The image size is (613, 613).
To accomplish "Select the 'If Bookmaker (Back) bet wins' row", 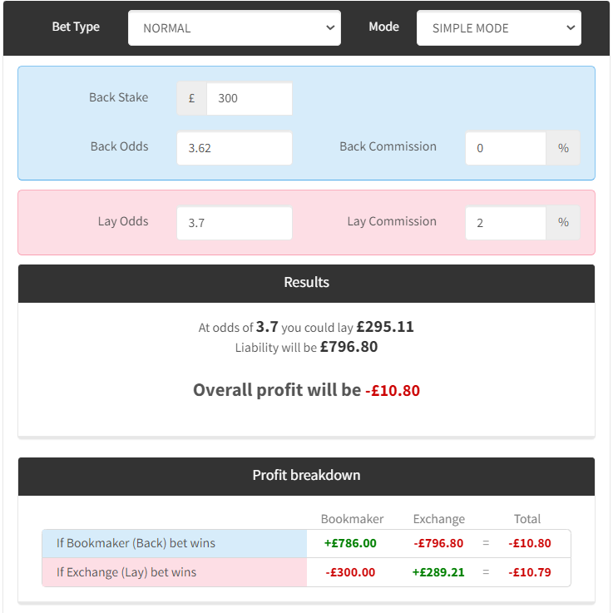I will coord(306,543).
